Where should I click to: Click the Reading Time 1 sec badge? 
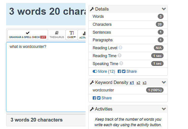point(157,56)
